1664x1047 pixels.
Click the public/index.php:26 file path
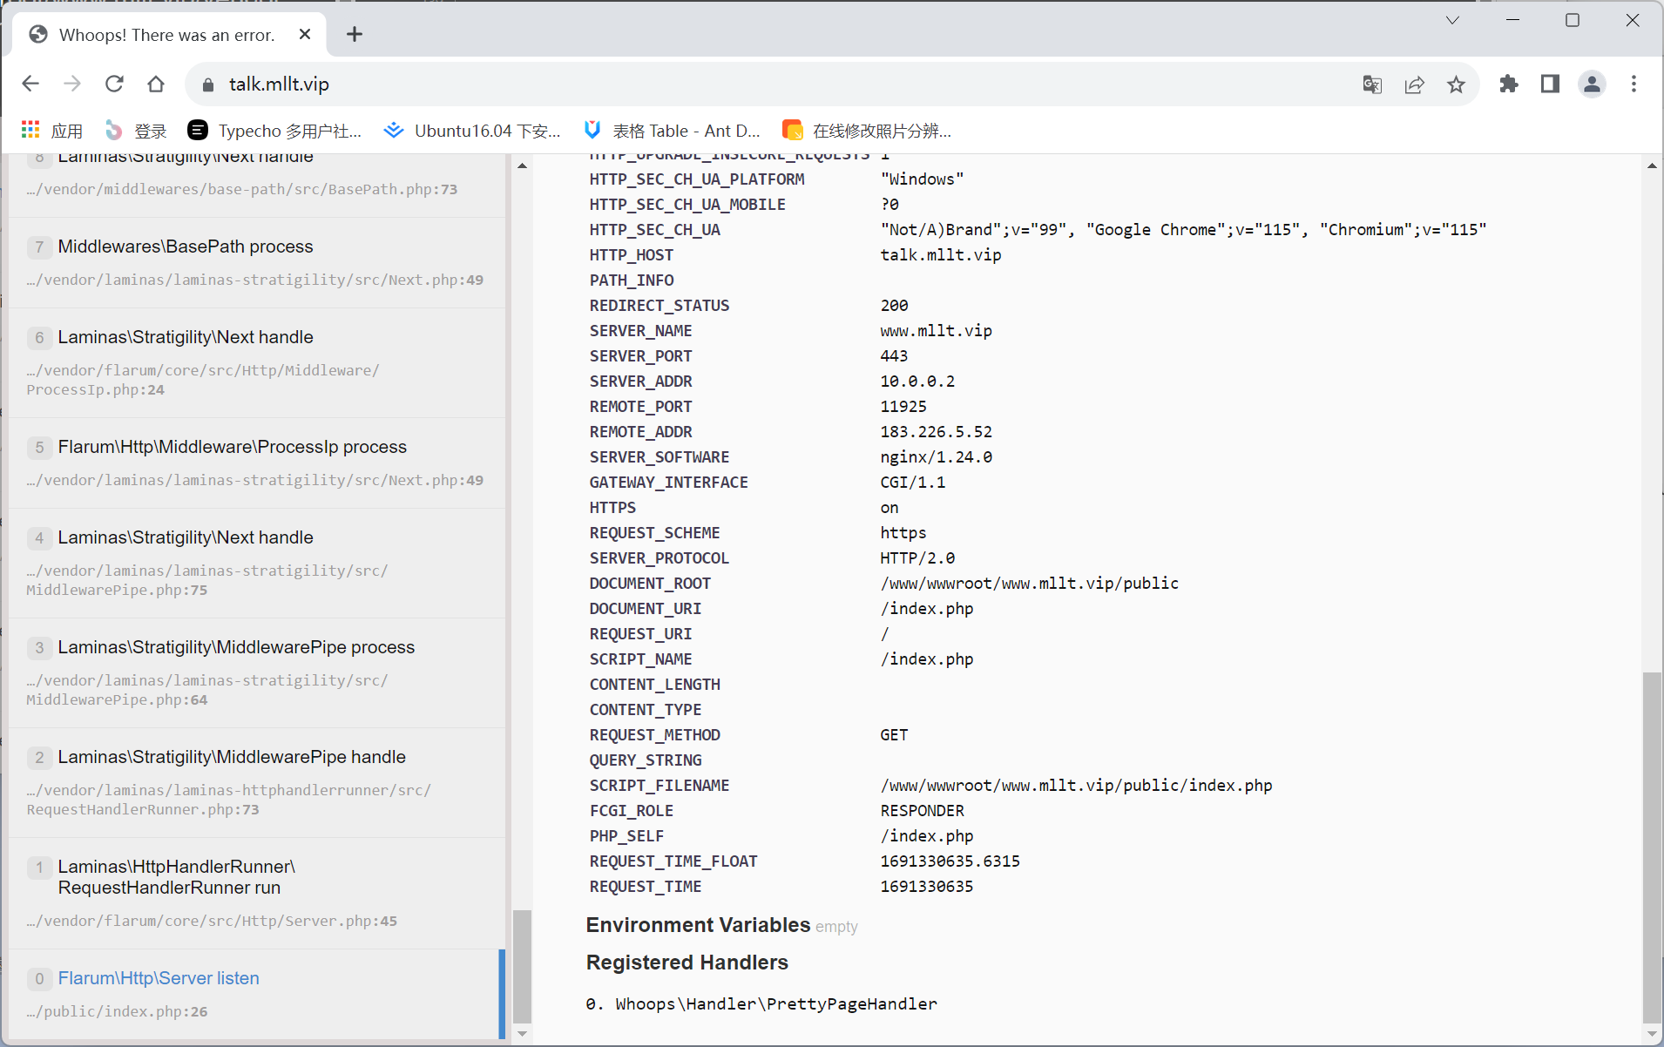[117, 1011]
